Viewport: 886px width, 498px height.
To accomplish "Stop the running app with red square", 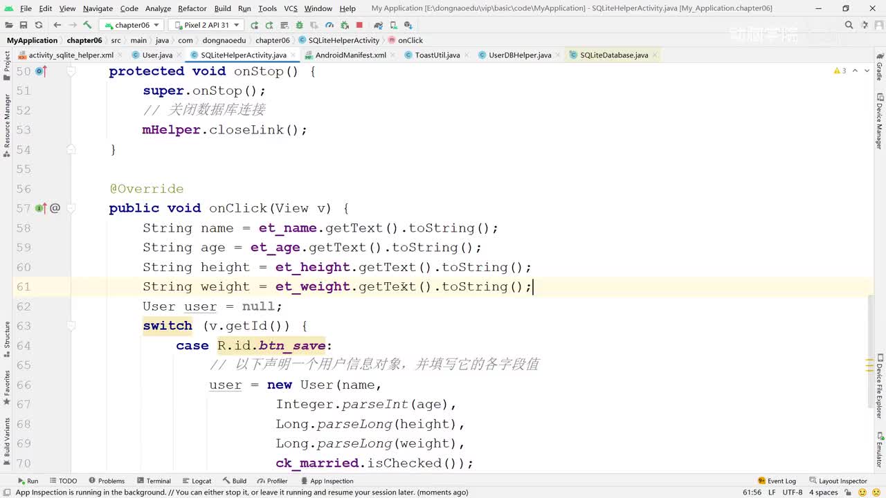I will pos(359,25).
